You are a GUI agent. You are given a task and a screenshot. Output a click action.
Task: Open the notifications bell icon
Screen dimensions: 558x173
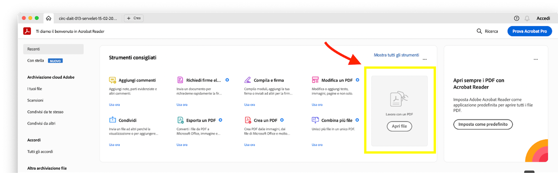[x=527, y=18]
